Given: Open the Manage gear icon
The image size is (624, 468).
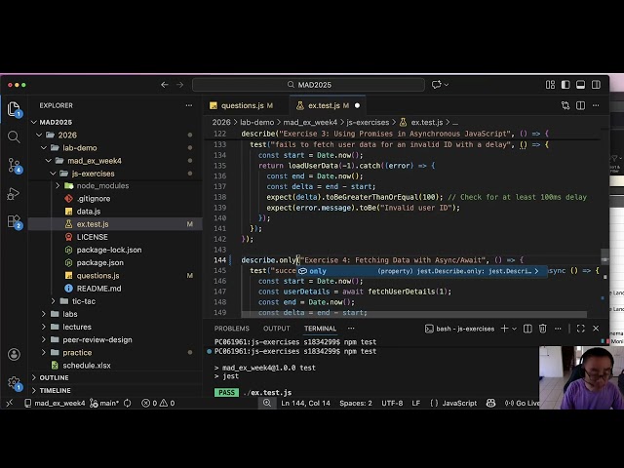Looking at the screenshot, I should pyautogui.click(x=14, y=383).
